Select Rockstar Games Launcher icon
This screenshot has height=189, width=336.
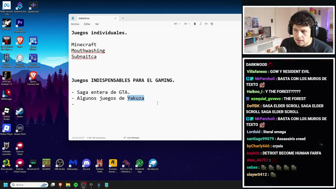pyautogui.click(x=113, y=166)
